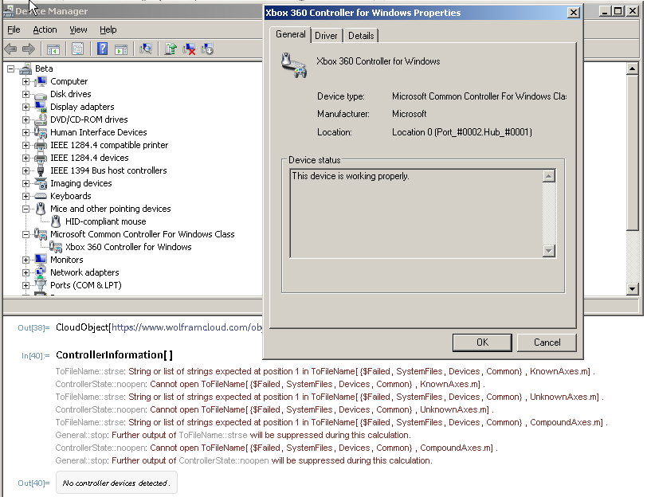Click OK in Properties dialog

click(x=482, y=342)
